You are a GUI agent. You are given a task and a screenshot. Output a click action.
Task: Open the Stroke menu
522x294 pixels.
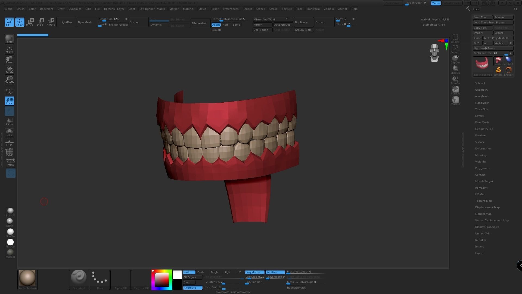click(x=273, y=9)
